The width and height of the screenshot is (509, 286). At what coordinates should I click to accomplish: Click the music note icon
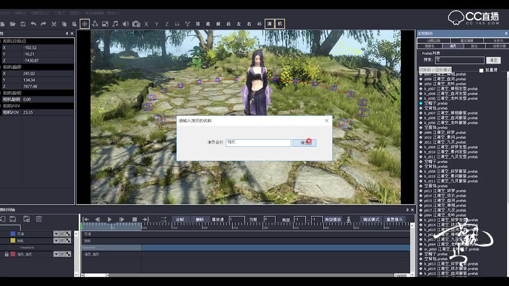pyautogui.click(x=115, y=24)
